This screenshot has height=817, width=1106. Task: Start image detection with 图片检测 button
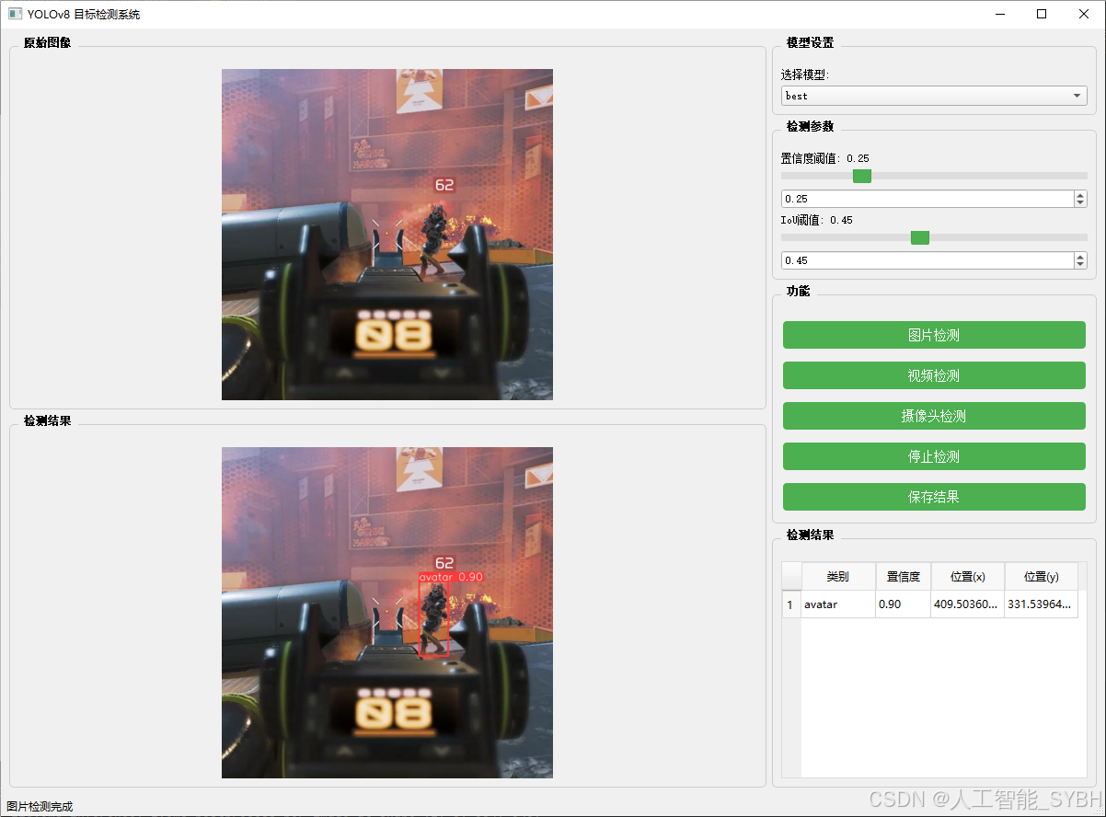coord(934,335)
